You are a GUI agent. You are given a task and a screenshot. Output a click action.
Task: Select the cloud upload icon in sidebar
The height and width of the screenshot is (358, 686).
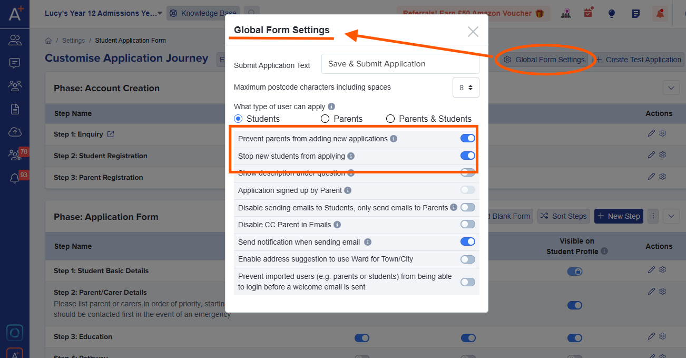click(14, 132)
